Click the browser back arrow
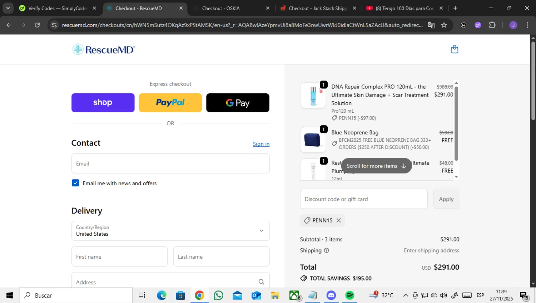Image resolution: width=536 pixels, height=303 pixels. [x=9, y=25]
